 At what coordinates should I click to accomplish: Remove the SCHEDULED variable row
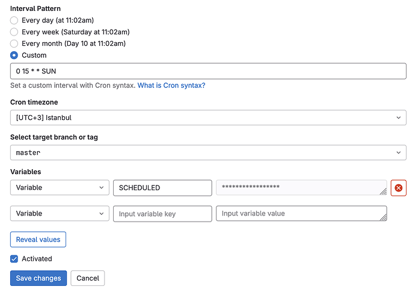(398, 188)
